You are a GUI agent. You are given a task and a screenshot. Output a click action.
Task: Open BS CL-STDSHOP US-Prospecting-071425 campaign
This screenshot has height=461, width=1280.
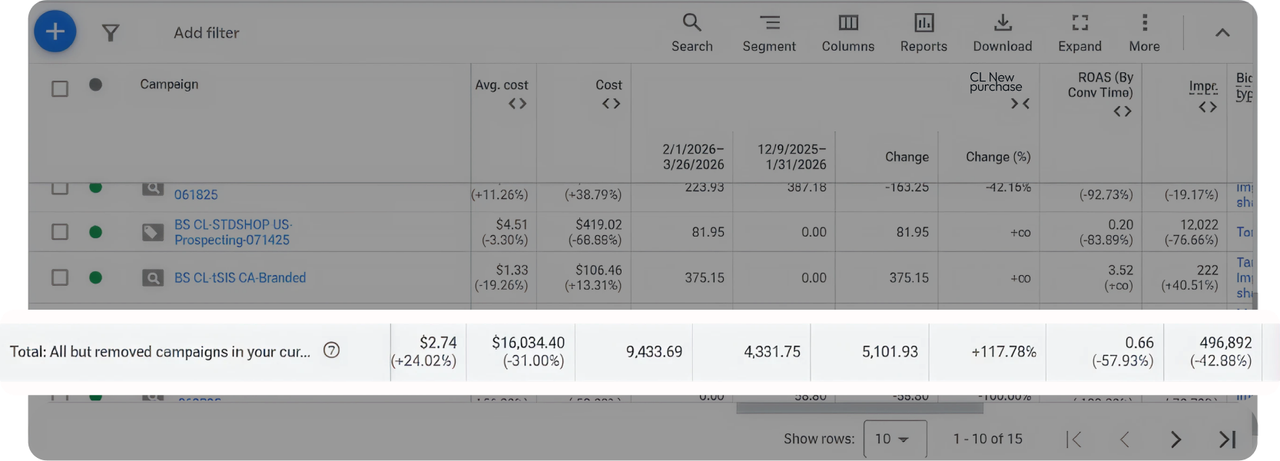(x=233, y=232)
